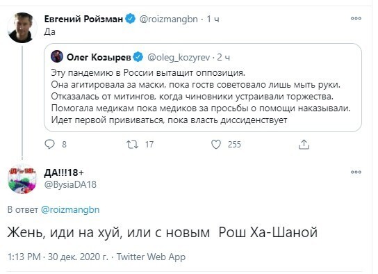The width and height of the screenshot is (378, 274).
Task: Click the @oleg_kozyrev handle
Action: (179, 58)
